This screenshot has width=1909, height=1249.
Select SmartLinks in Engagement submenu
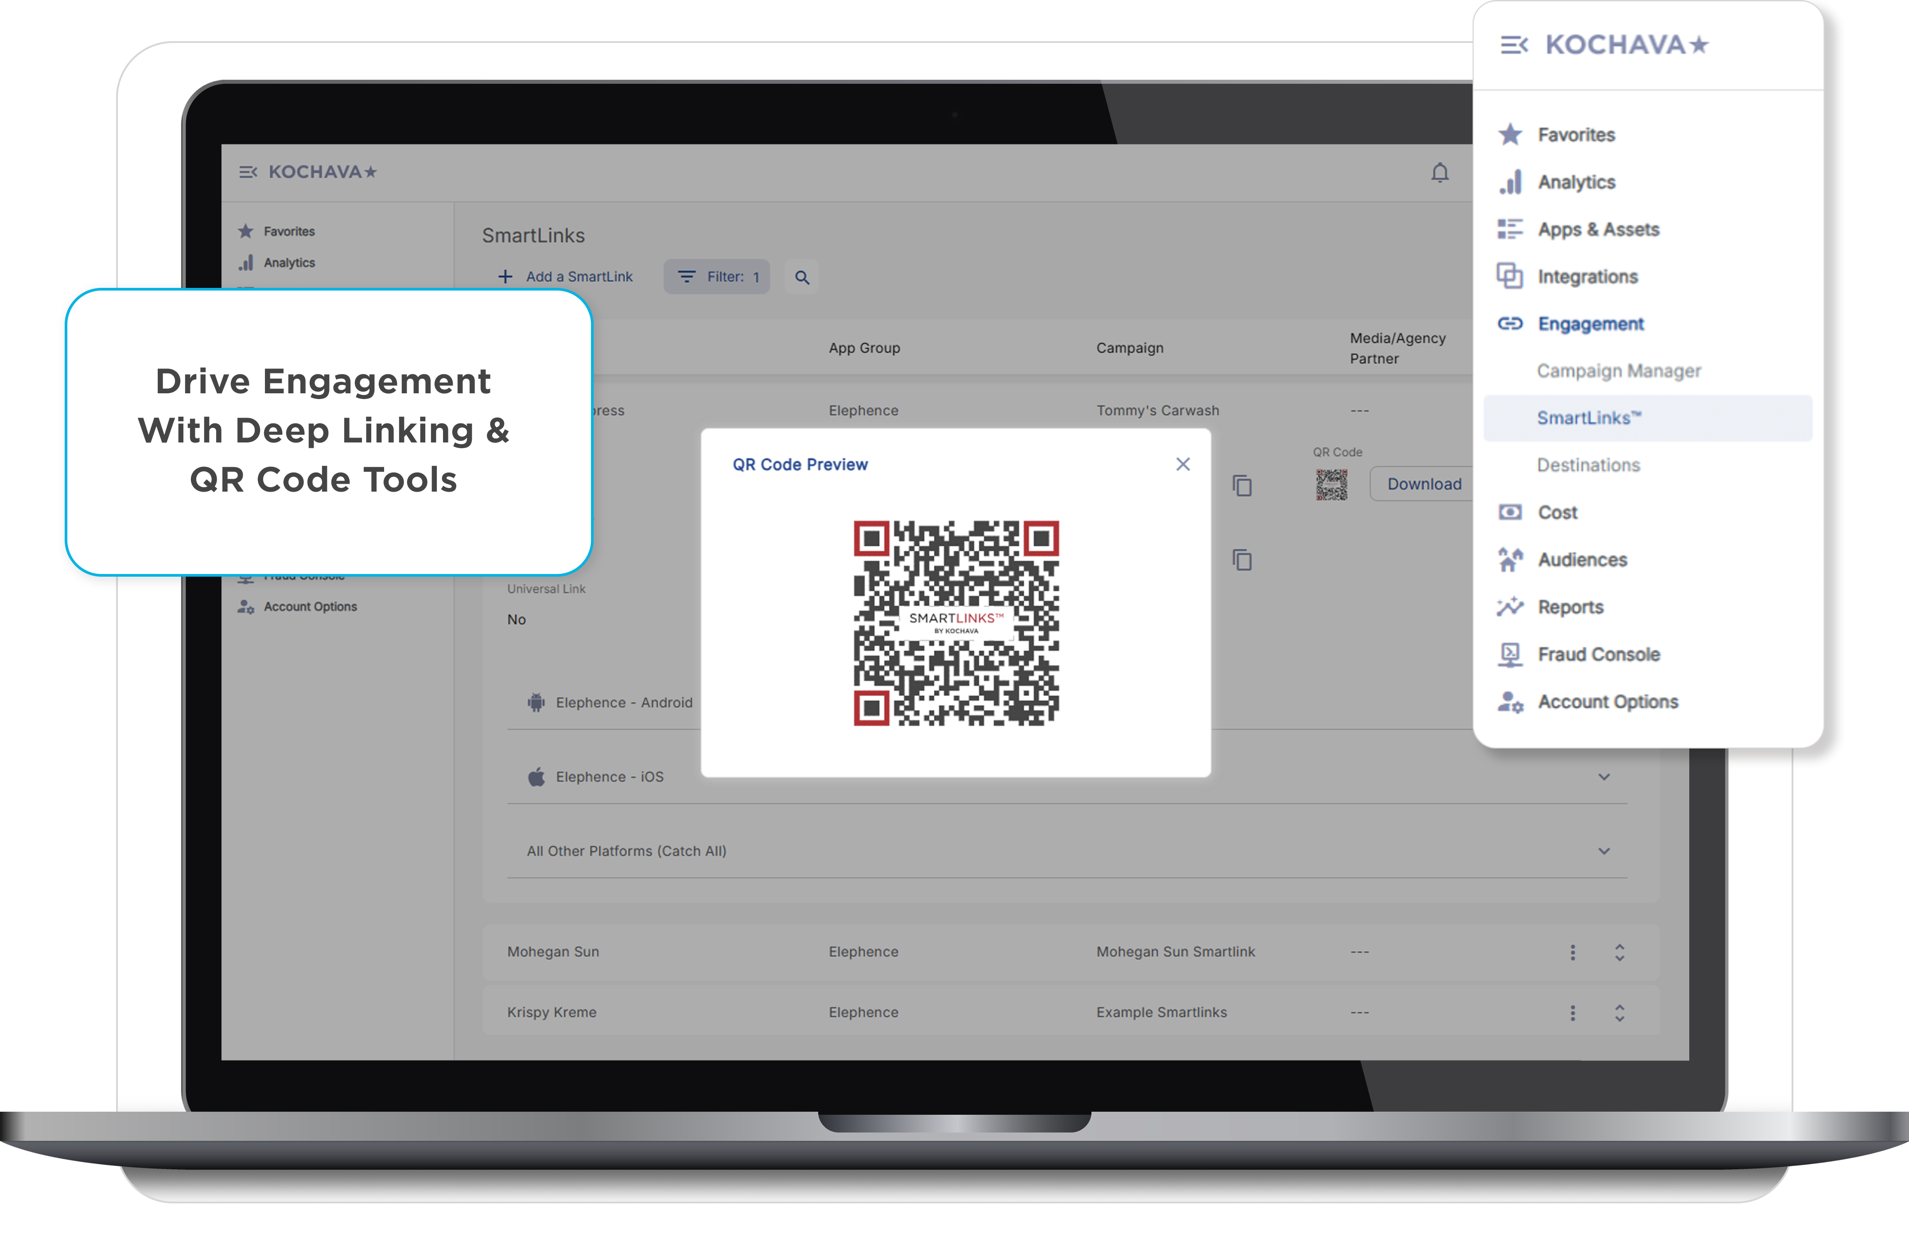[x=1588, y=418]
